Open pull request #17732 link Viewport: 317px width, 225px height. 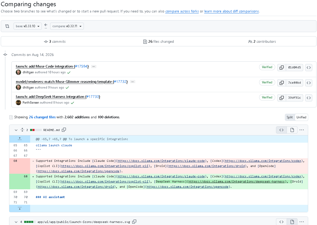tap(120, 82)
